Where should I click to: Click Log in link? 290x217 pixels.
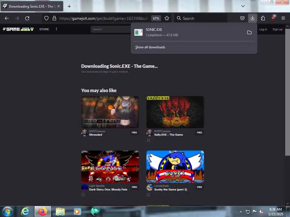(263, 29)
